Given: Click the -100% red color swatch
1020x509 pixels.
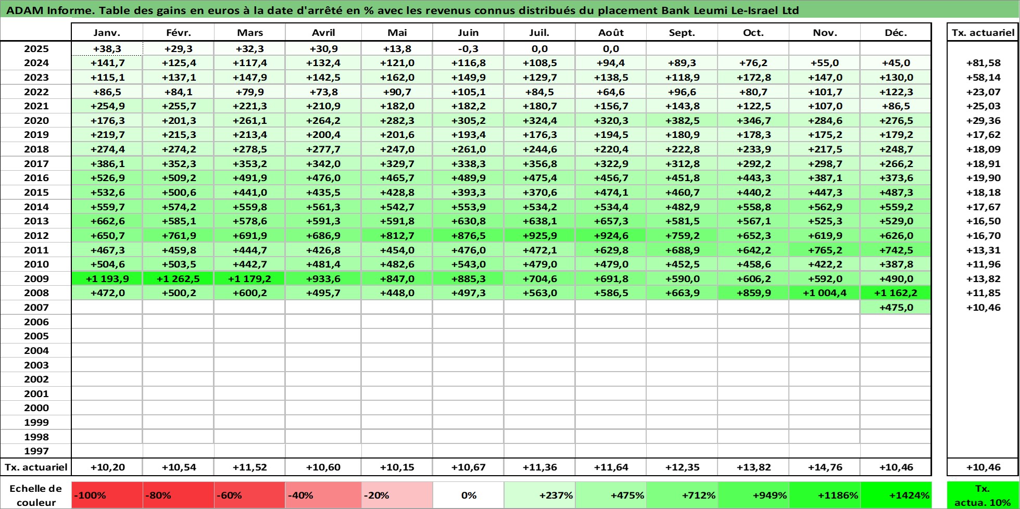Looking at the screenshot, I should 107,495.
